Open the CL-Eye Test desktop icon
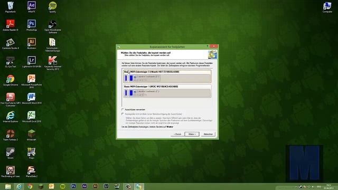Image resolution: width=338 pixels, height=190 pixels. point(11,62)
